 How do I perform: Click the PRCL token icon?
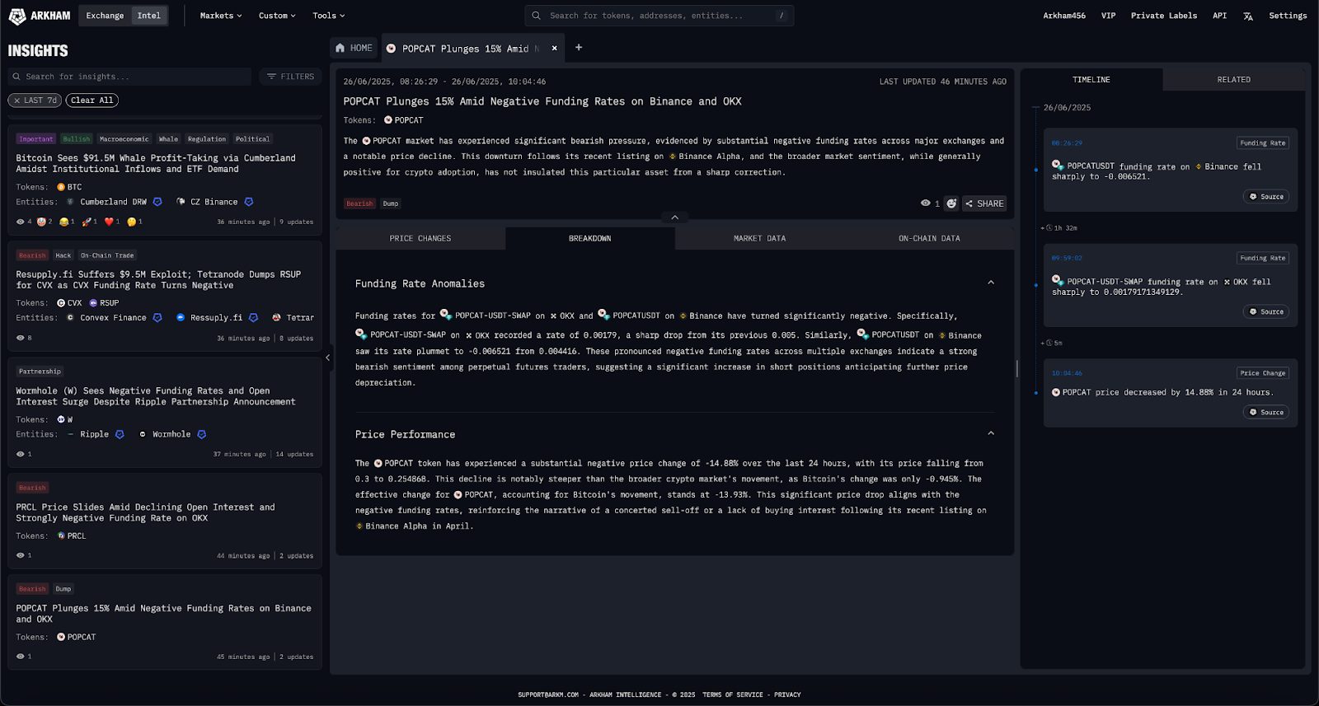pos(61,536)
